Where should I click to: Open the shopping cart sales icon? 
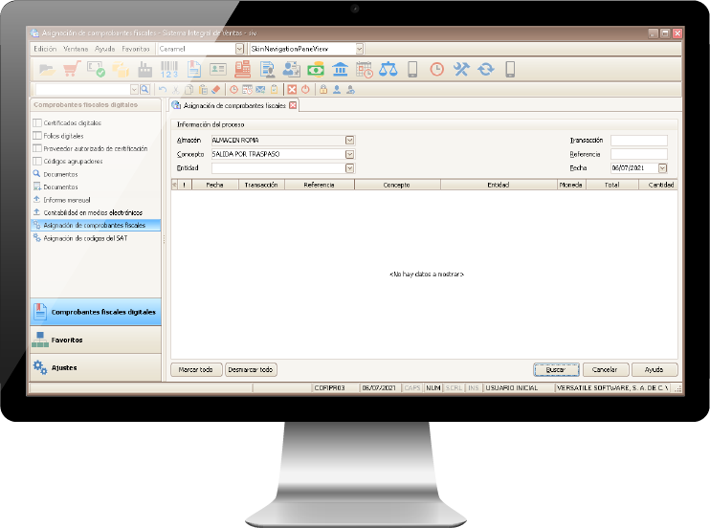pyautogui.click(x=72, y=69)
